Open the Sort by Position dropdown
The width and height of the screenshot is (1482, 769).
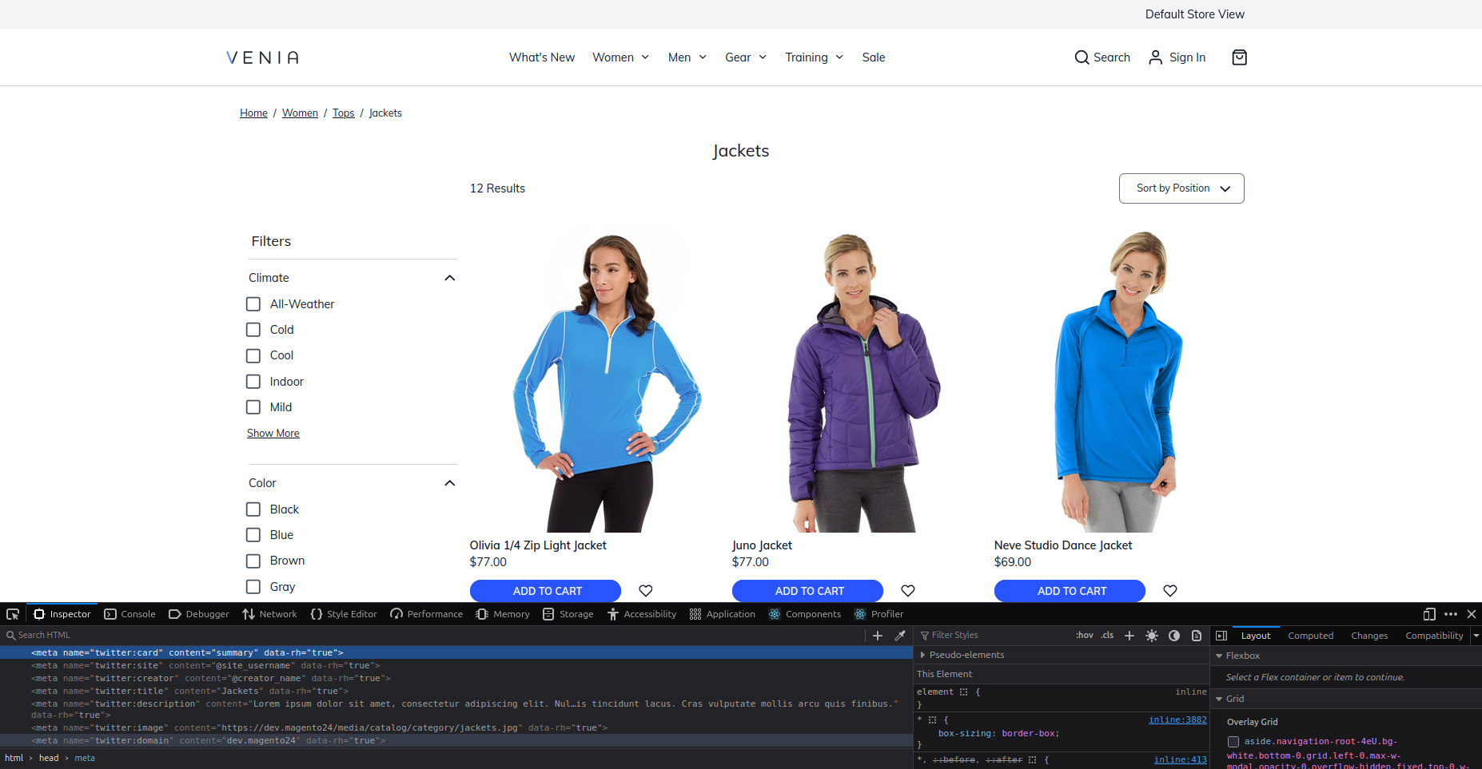[x=1181, y=188]
